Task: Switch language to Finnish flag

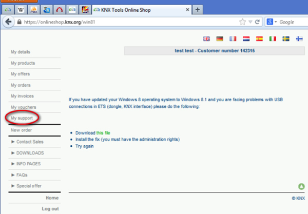Action: click(x=299, y=38)
